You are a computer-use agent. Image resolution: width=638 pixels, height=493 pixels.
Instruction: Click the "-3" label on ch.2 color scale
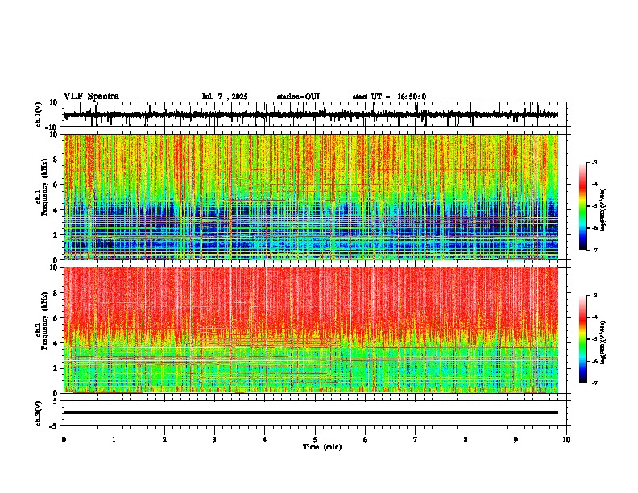[x=594, y=296]
